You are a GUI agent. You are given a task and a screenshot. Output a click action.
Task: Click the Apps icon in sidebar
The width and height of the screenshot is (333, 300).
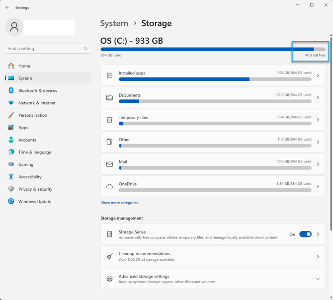click(11, 127)
